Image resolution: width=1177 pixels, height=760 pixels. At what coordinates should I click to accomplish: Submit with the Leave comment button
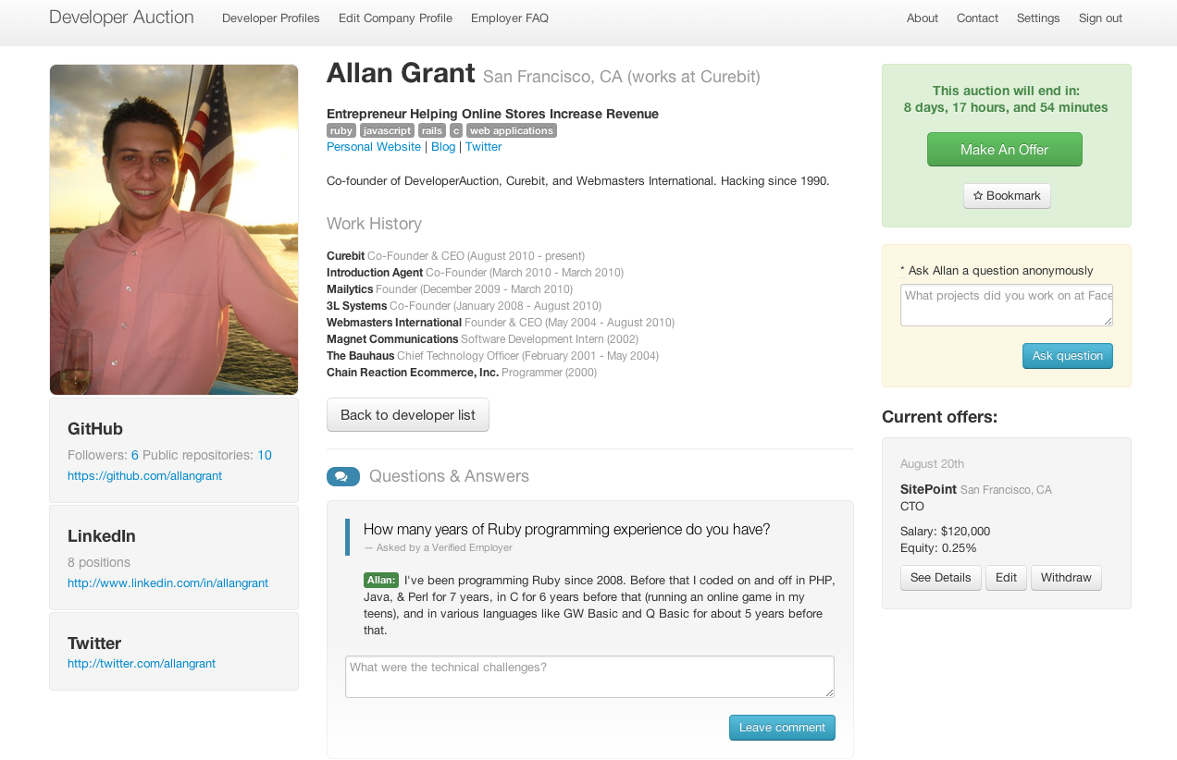coord(782,728)
